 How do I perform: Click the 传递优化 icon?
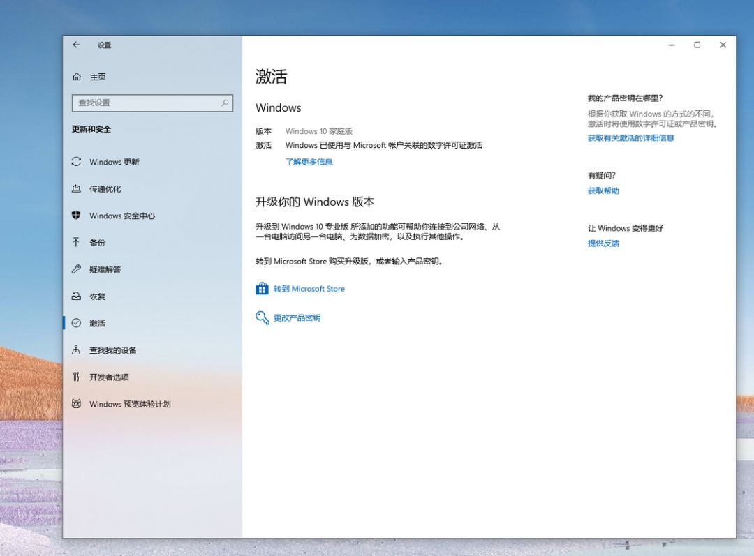pos(77,188)
